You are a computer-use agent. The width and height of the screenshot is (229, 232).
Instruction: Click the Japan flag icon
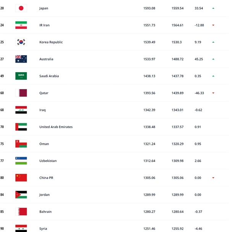(x=21, y=8)
